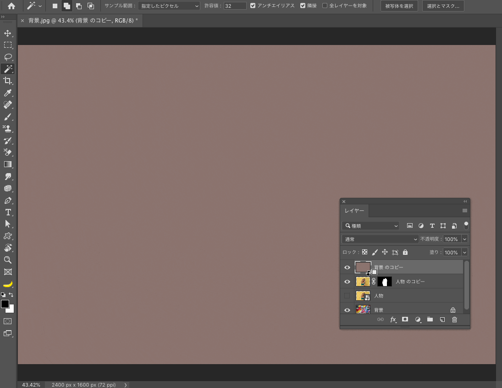Create a new layer group
502x388 pixels.
(x=430, y=320)
